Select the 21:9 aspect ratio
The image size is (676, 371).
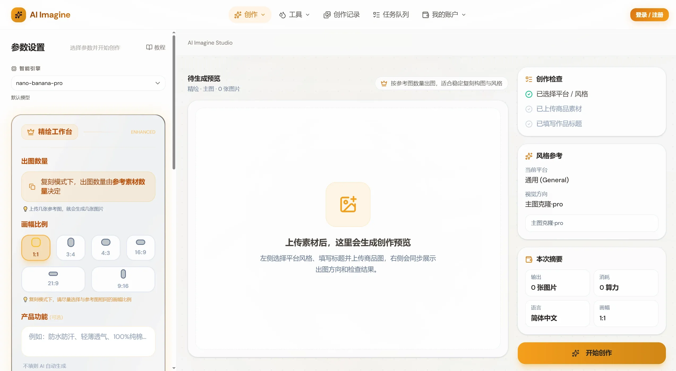click(53, 279)
